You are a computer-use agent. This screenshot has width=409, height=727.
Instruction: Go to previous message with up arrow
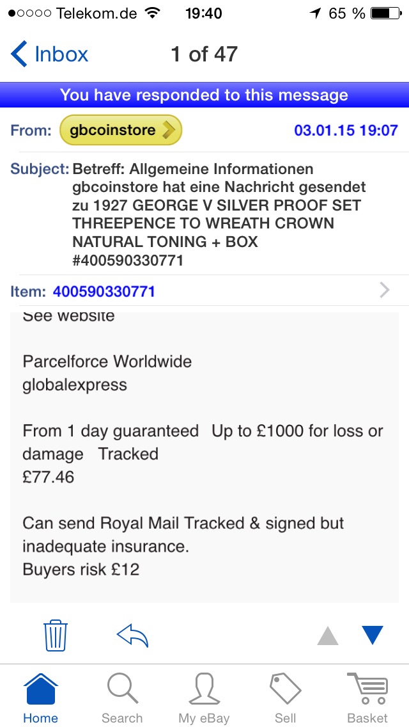(x=328, y=635)
